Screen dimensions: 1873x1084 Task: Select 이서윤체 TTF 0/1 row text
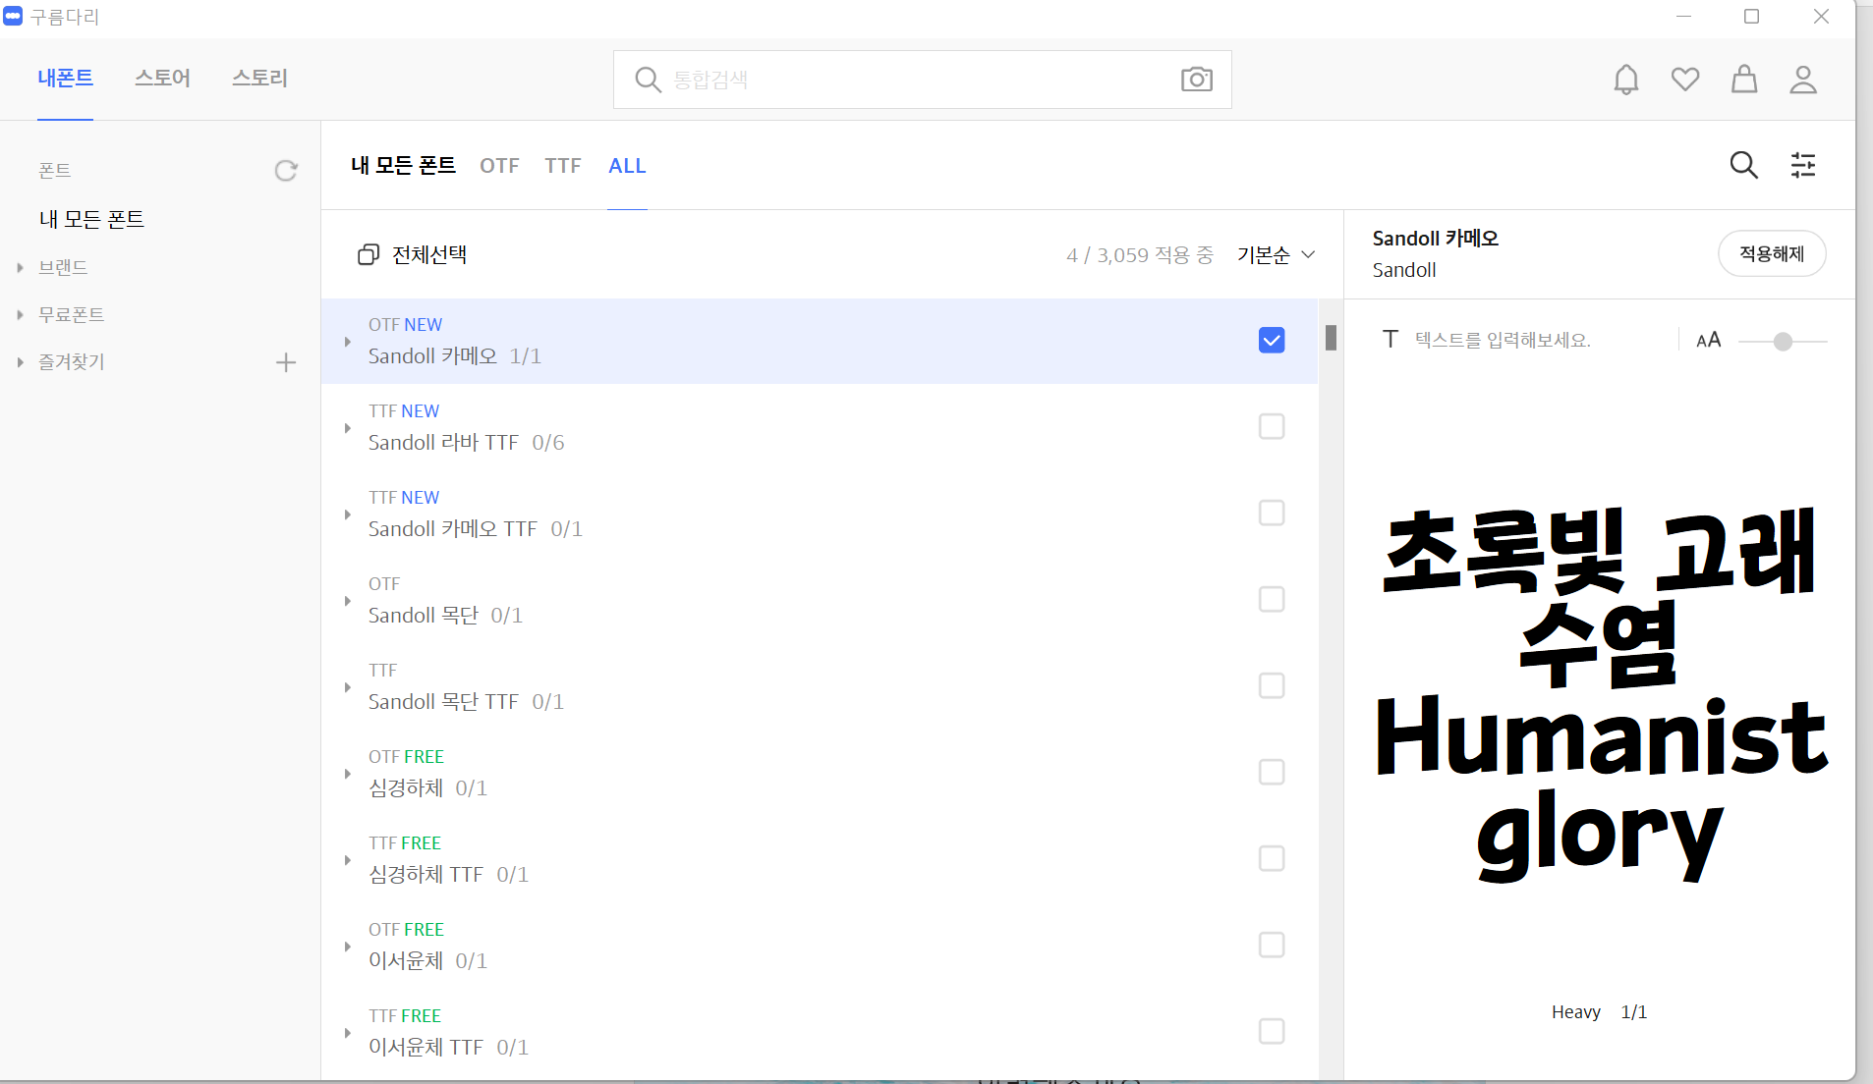(448, 1048)
